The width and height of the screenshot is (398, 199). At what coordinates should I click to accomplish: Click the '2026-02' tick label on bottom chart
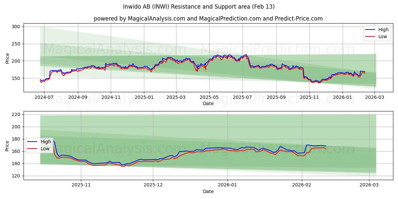pyautogui.click(x=302, y=185)
